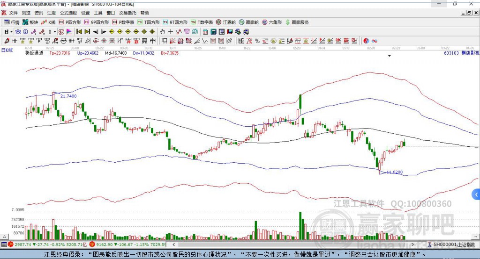Open the 9T四方形 tool
Image resolution: width=480 pixels, height=259 pixels.
pyautogui.click(x=175, y=22)
